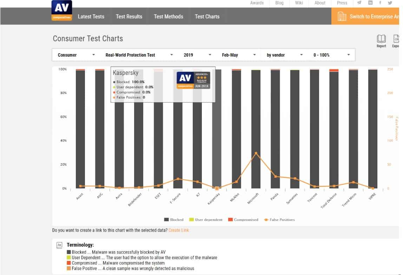Click the Bitdefender axis label

pyautogui.click(x=135, y=200)
